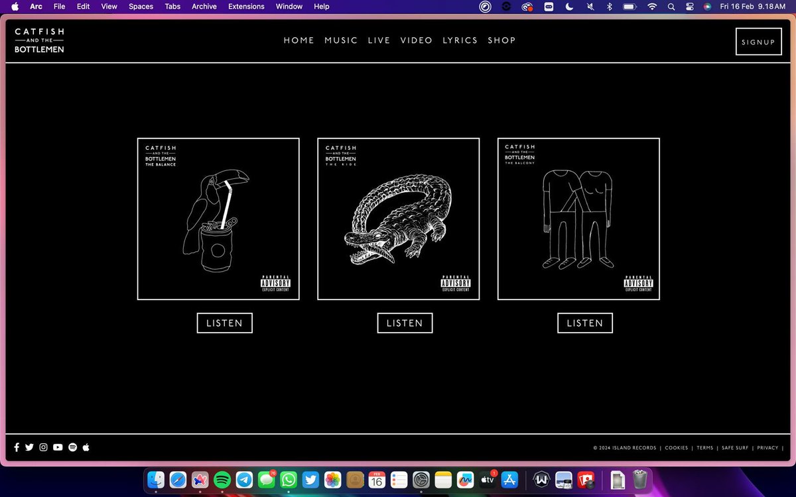
Task: Click the Catfish and the Bottlemen logo
Action: point(39,40)
